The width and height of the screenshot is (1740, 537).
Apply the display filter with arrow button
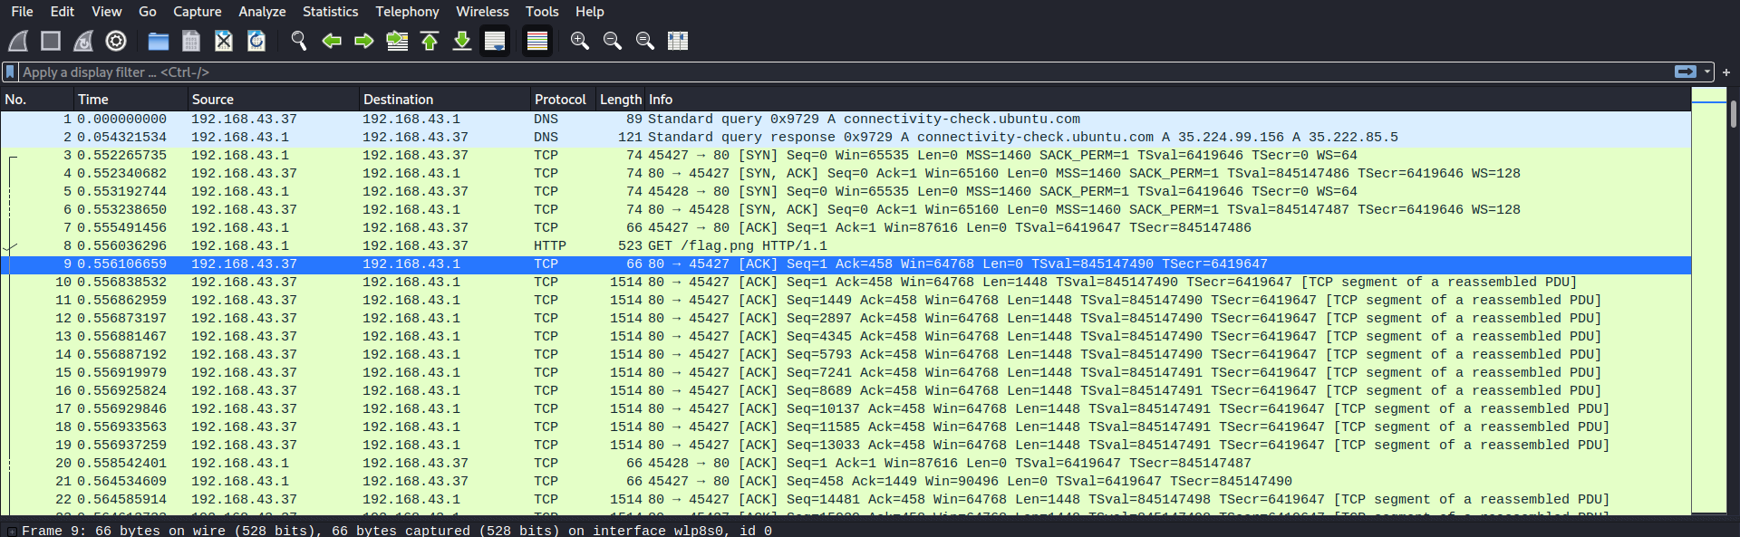pyautogui.click(x=1686, y=72)
